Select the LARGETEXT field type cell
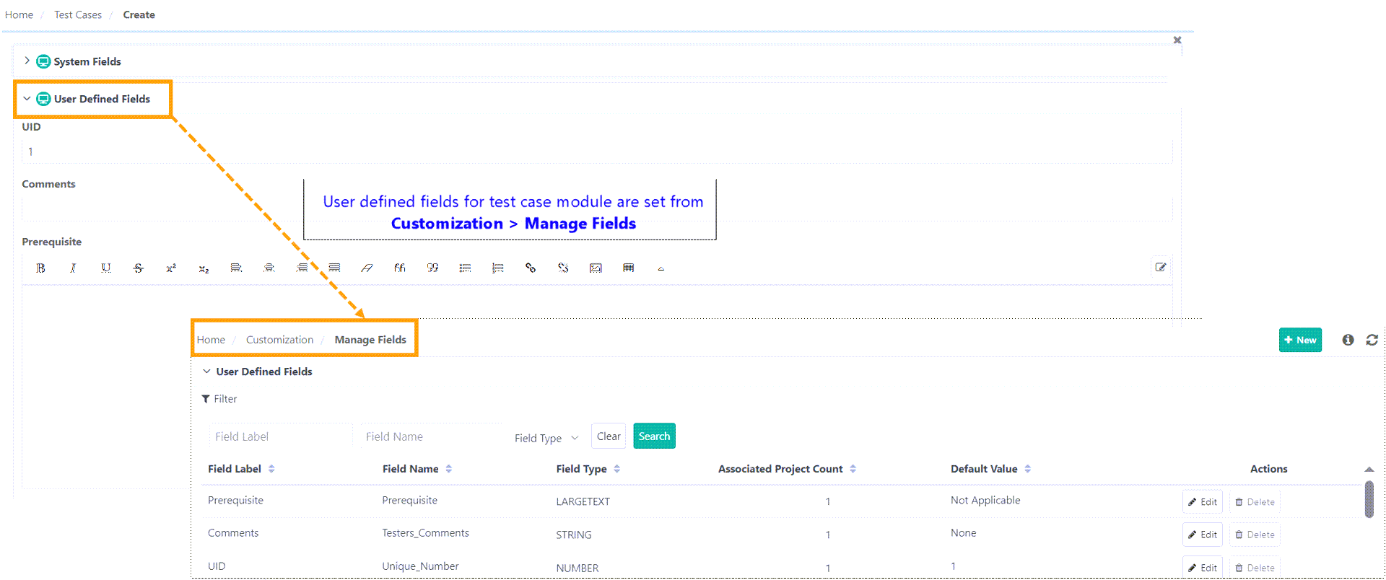1386x580 pixels. 583,501
